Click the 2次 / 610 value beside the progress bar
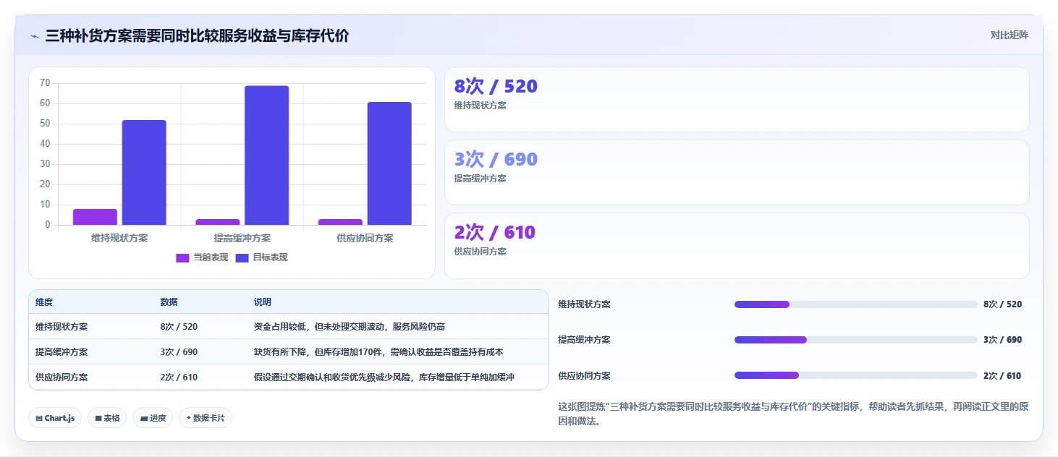The height and width of the screenshot is (457, 1058). pos(1002,376)
